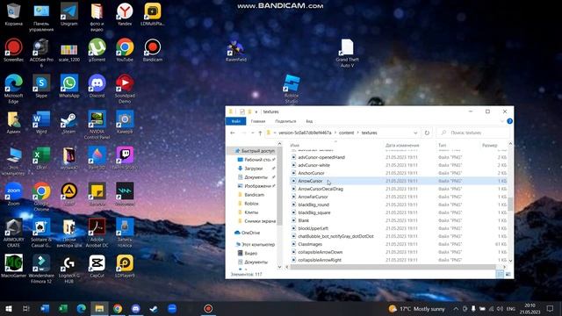Switch to the Home ribbon tab

(x=258, y=121)
